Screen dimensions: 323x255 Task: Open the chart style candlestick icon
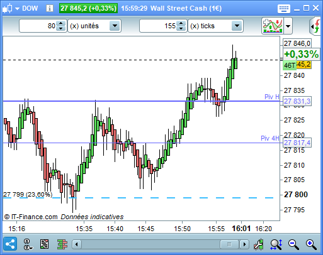click(8, 8)
